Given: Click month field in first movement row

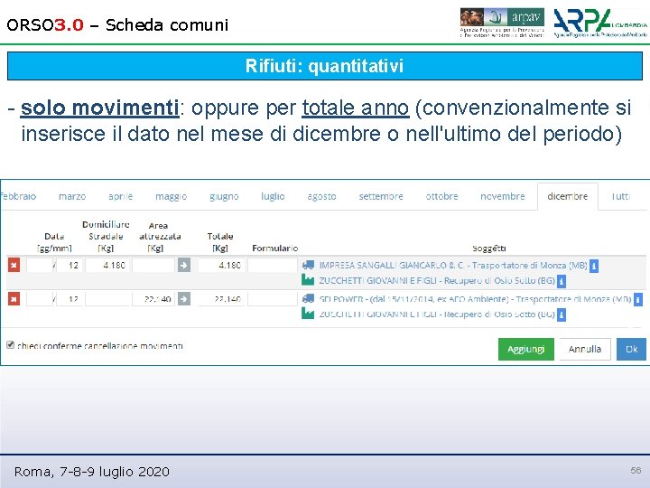Looking at the screenshot, I should tap(70, 265).
